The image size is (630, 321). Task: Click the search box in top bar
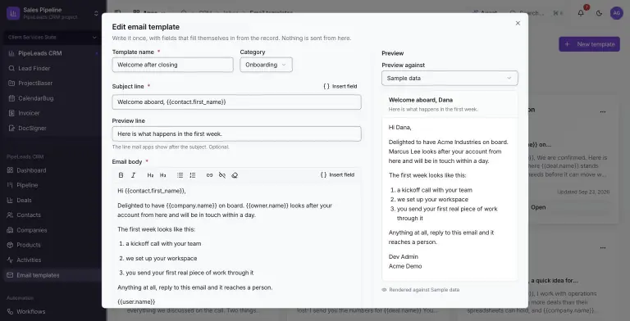tap(536, 13)
